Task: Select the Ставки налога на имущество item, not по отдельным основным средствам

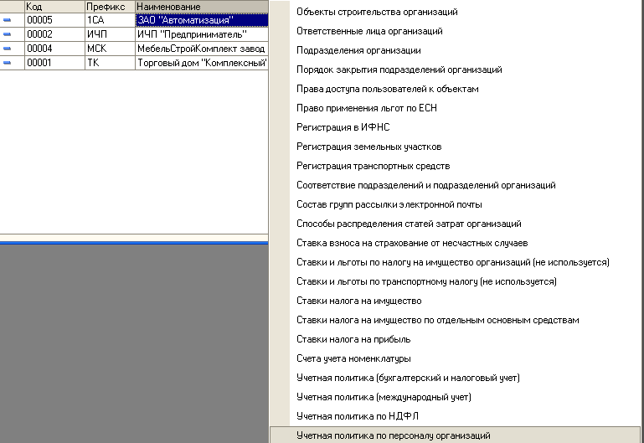Action: (x=359, y=301)
